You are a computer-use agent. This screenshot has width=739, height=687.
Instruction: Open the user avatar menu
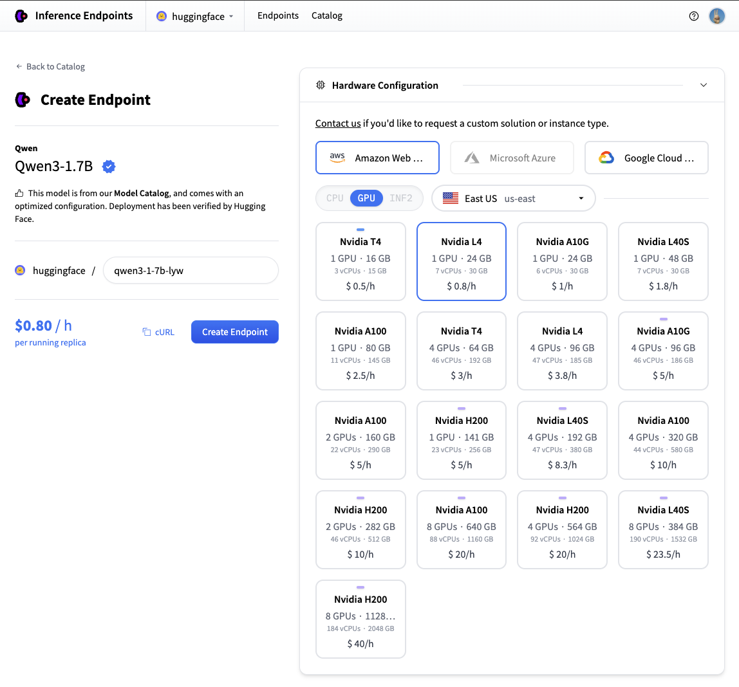717,16
